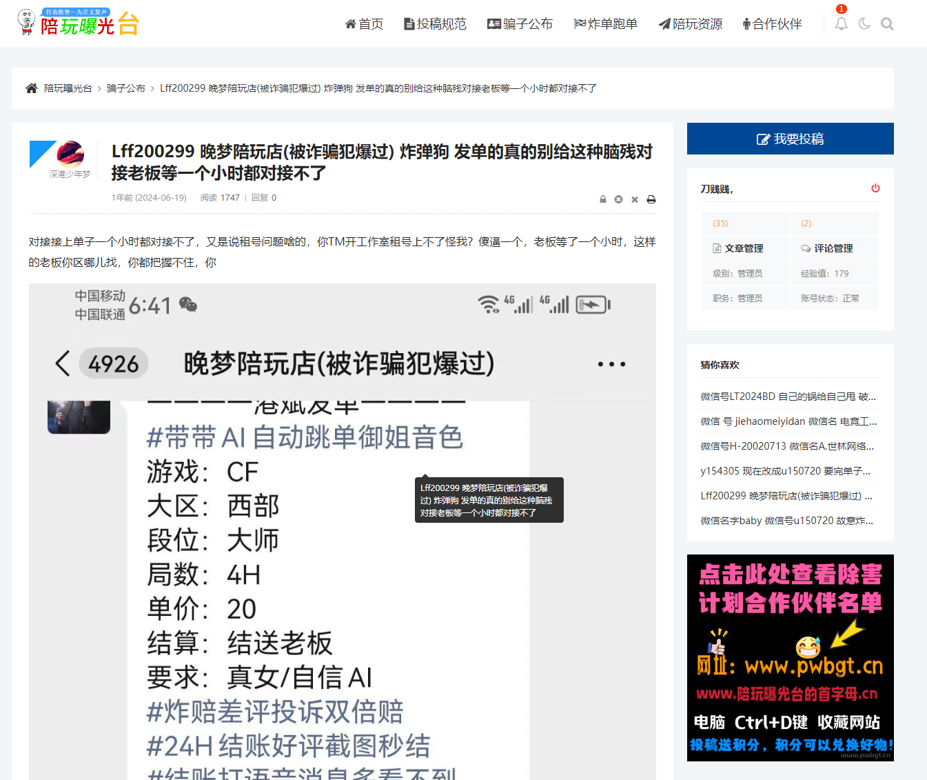Open the search magnifier icon

coord(887,23)
